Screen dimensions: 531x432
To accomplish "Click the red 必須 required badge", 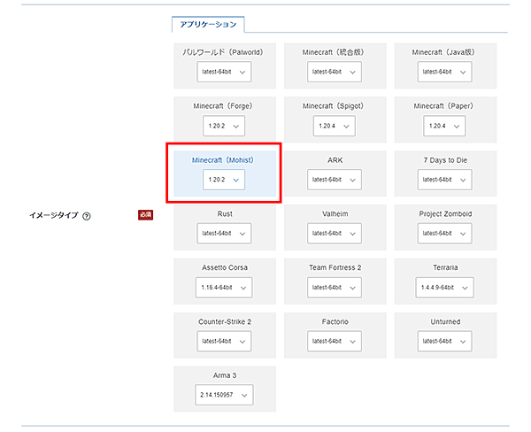I will [146, 215].
